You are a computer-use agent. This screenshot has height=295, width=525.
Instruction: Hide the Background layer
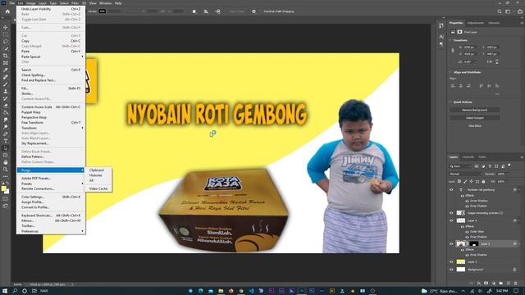tap(451, 270)
